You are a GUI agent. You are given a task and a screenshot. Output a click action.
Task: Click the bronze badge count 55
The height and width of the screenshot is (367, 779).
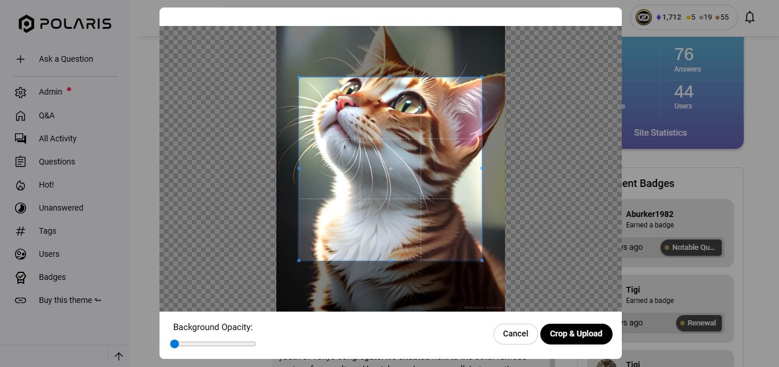coord(722,17)
